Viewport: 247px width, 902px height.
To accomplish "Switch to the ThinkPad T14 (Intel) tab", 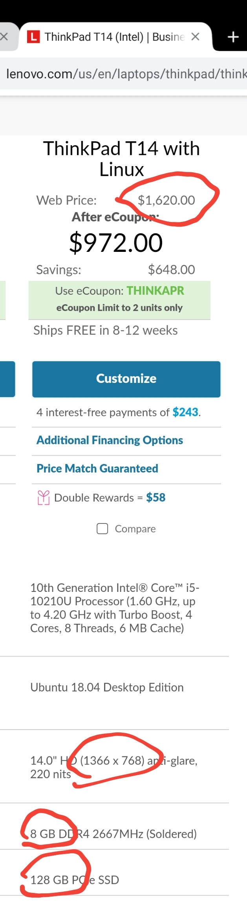I will [x=114, y=37].
